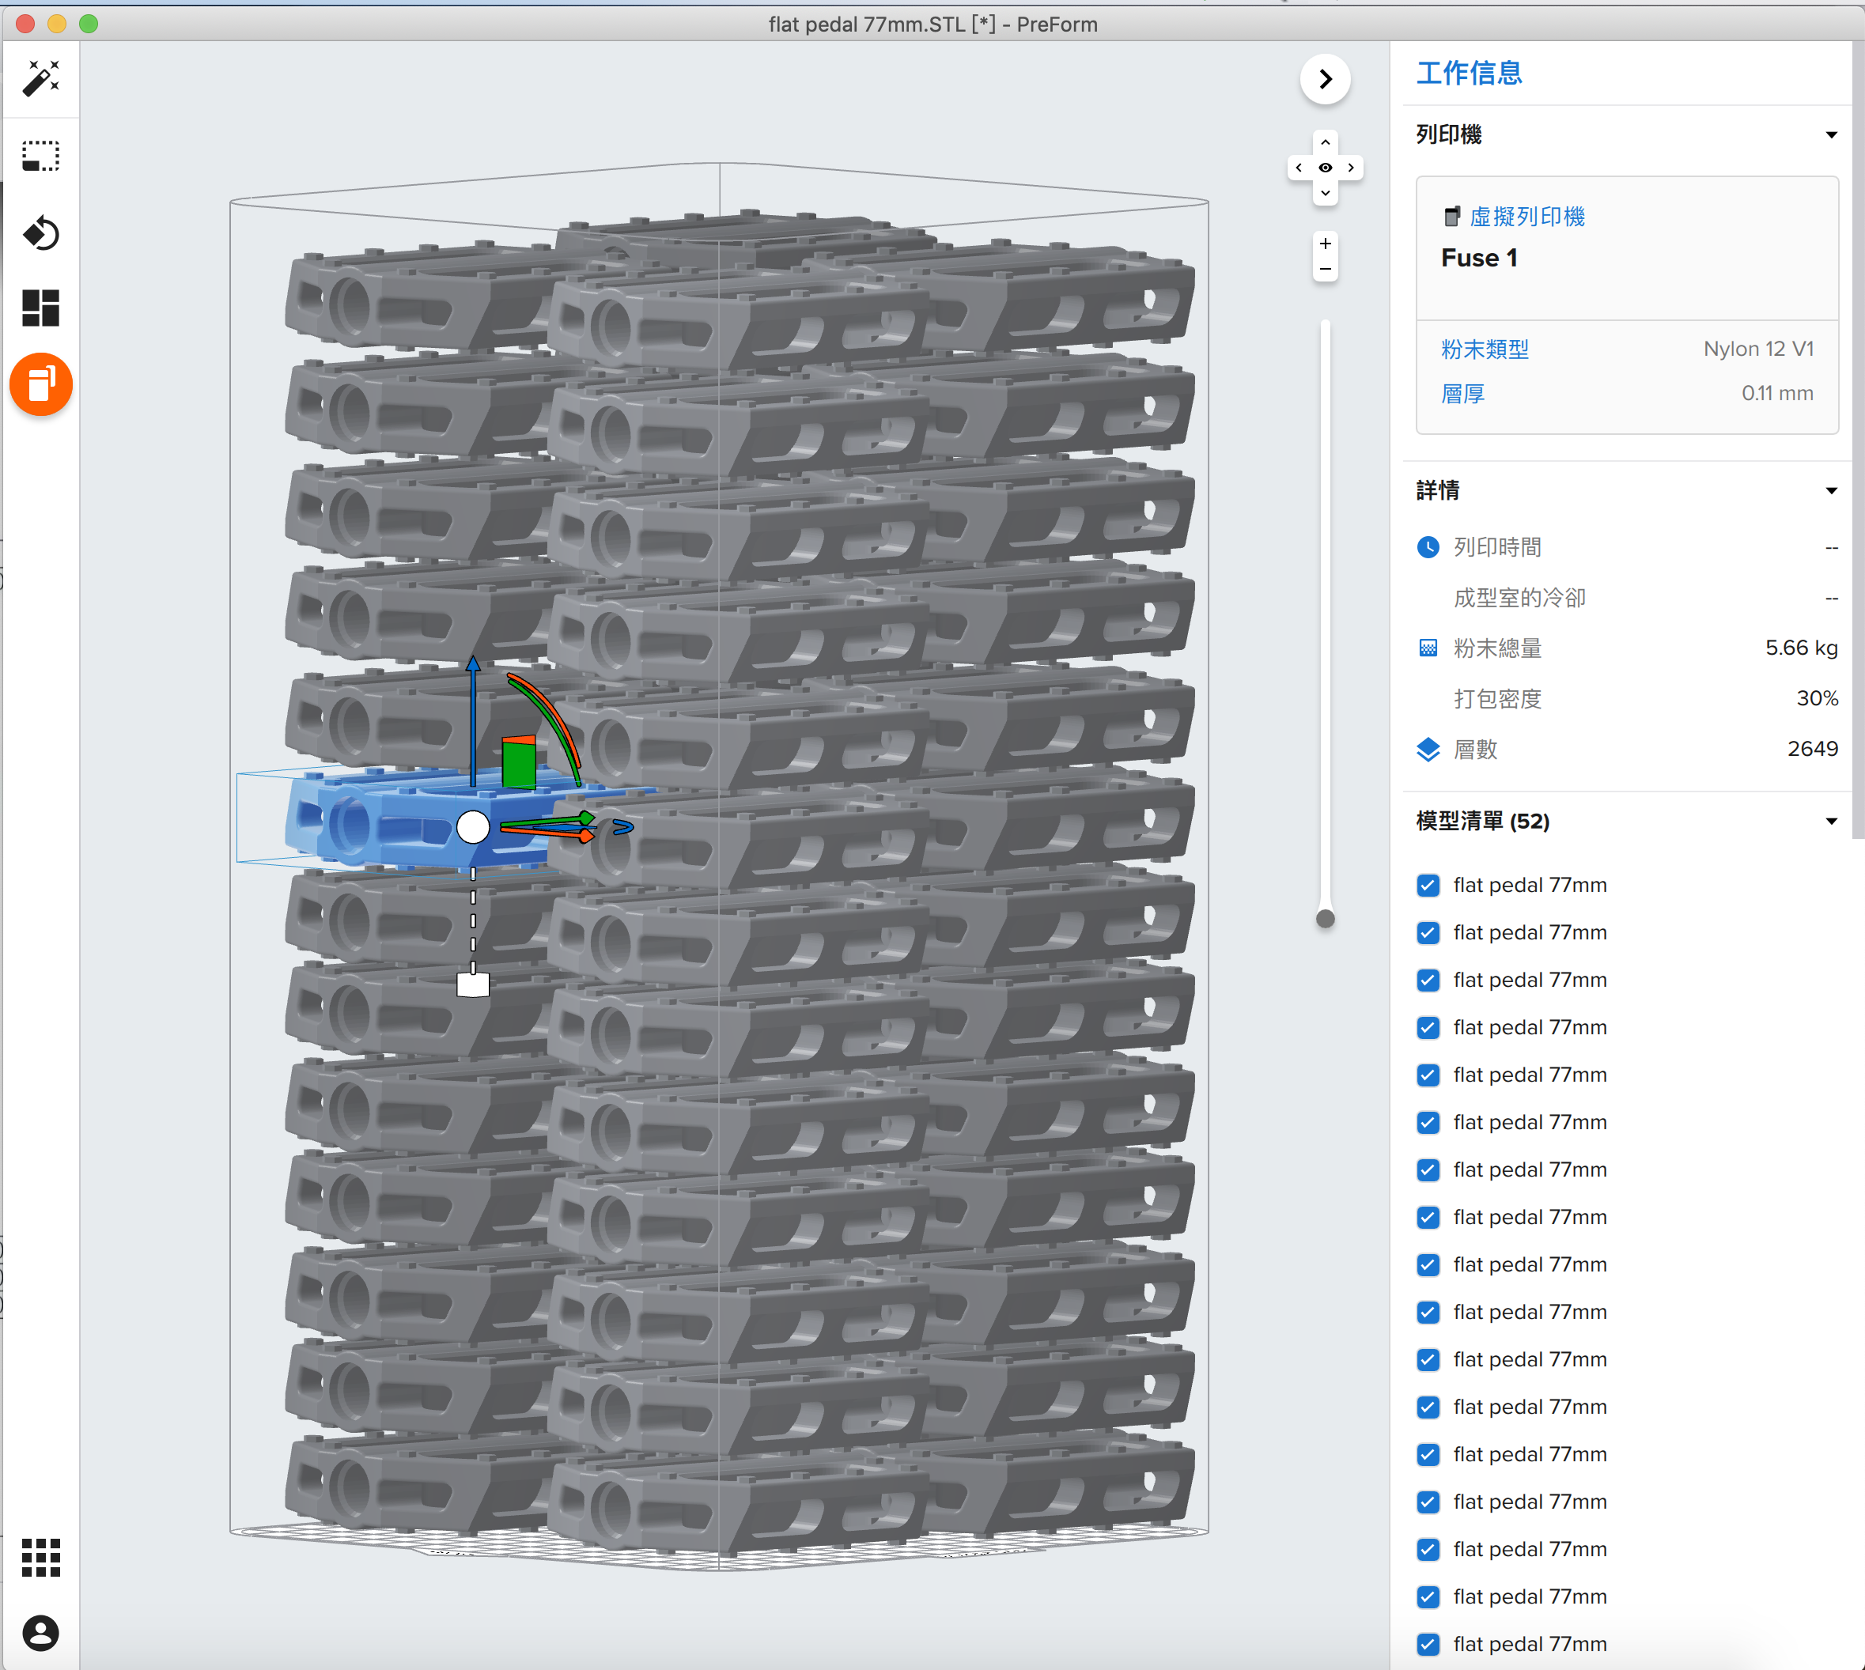Open the nine-dot grid apps icon
Screen dimensions: 1865x1670
tap(41, 1558)
